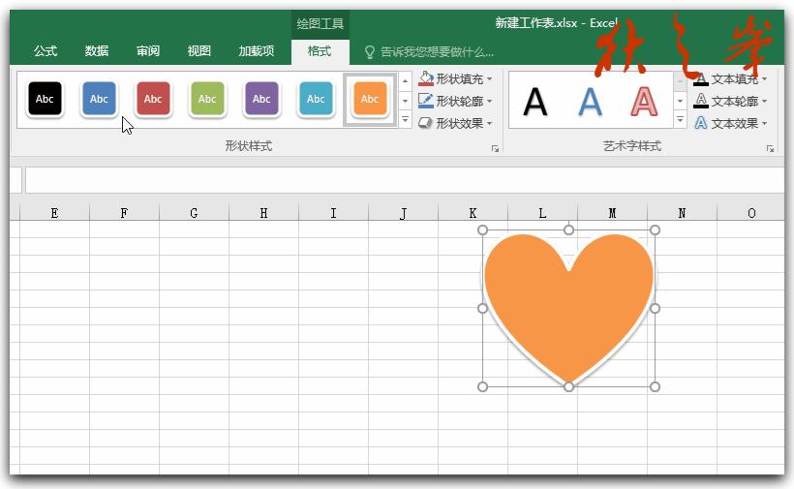Switch to the 数据 ribbon tab
Image resolution: width=794 pixels, height=489 pixels.
click(x=97, y=51)
